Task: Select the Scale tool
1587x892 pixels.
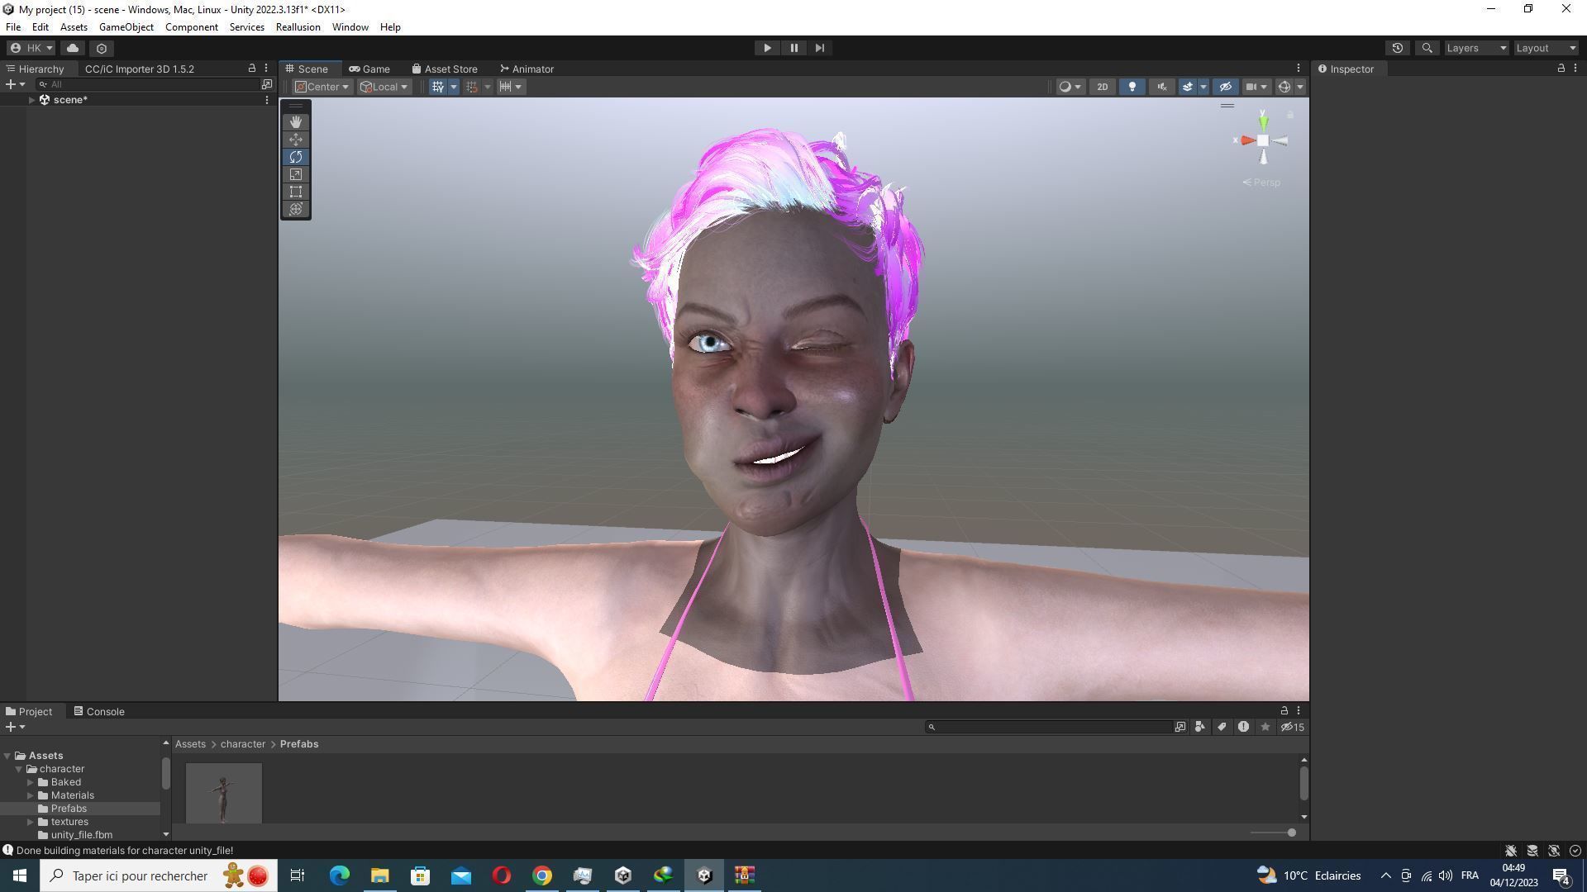Action: pos(295,174)
